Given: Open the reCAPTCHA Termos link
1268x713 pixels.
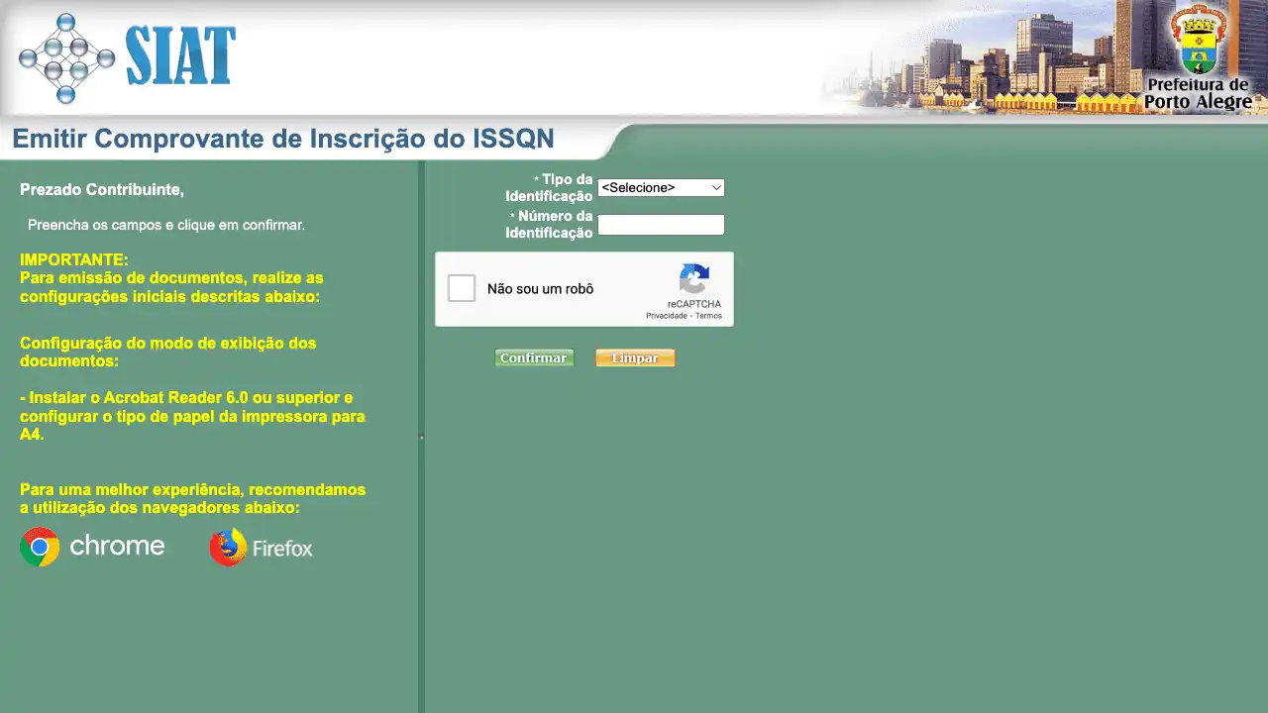Looking at the screenshot, I should [x=708, y=316].
